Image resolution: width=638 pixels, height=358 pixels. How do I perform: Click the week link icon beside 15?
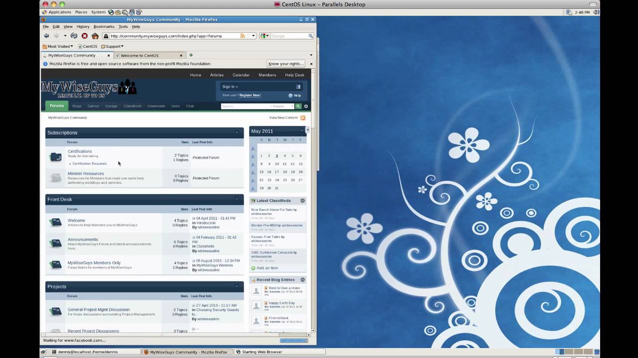click(x=253, y=172)
